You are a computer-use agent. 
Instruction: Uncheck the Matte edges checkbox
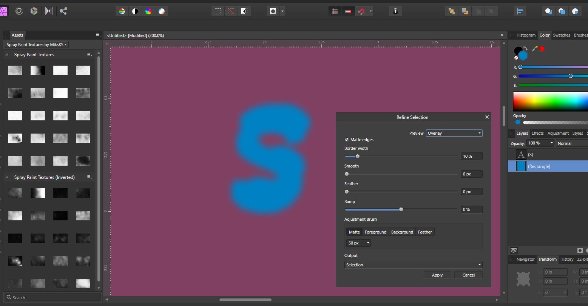347,140
